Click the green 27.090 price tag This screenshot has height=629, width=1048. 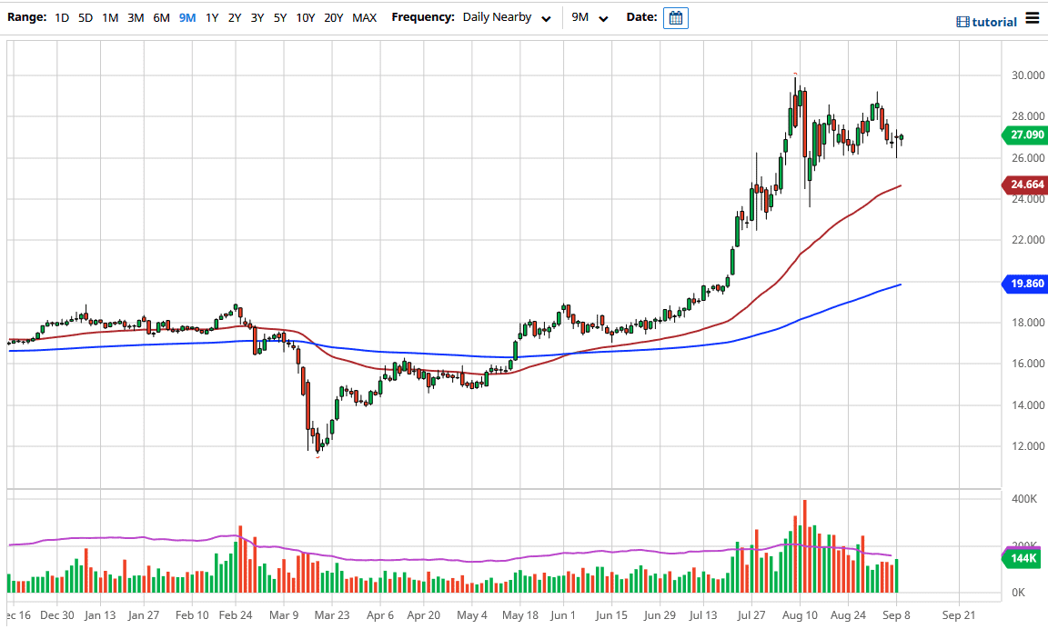coord(1024,135)
